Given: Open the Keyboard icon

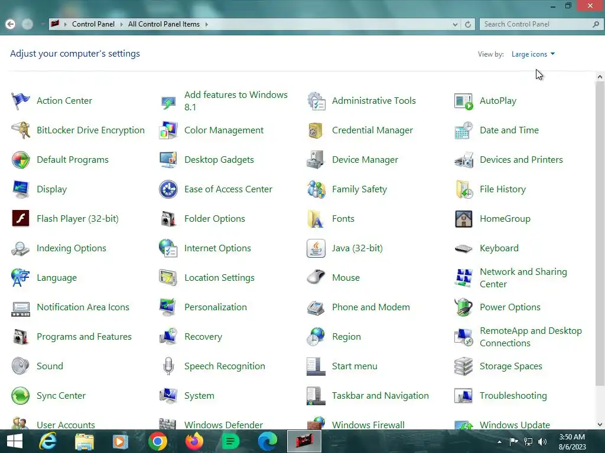Looking at the screenshot, I should click(x=464, y=248).
